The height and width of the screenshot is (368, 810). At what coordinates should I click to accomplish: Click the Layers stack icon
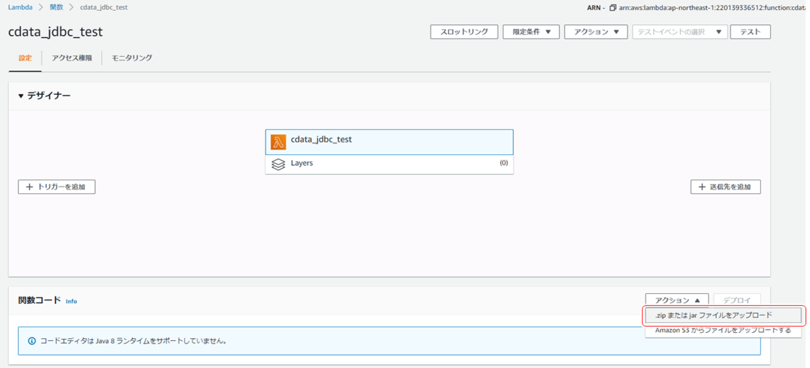(x=278, y=164)
